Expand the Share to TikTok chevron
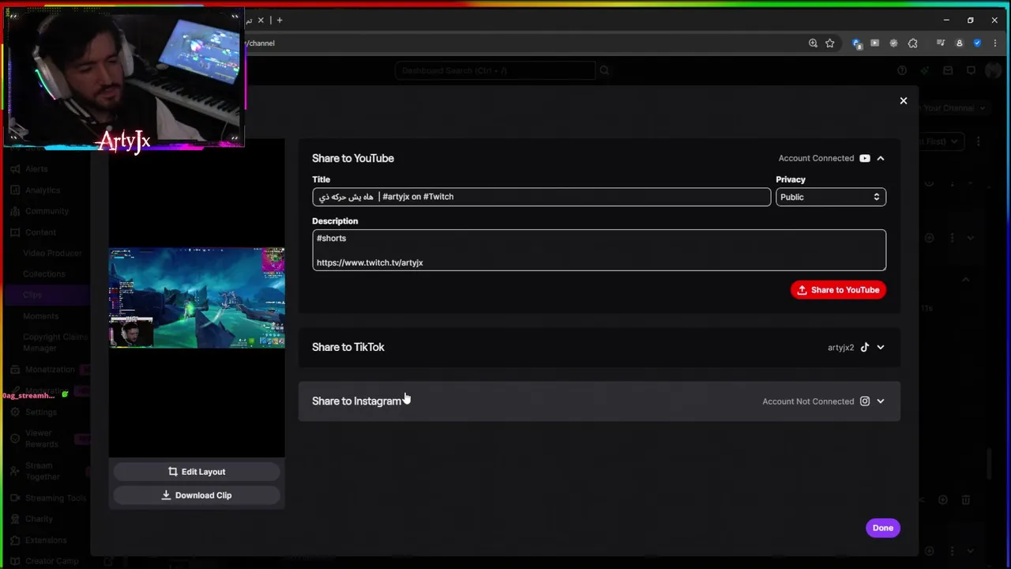The width and height of the screenshot is (1011, 569). (x=881, y=347)
